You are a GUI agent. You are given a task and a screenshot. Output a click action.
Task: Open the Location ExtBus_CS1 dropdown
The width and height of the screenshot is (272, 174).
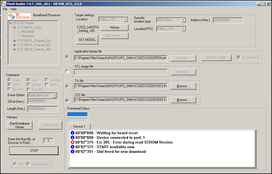point(126,19)
